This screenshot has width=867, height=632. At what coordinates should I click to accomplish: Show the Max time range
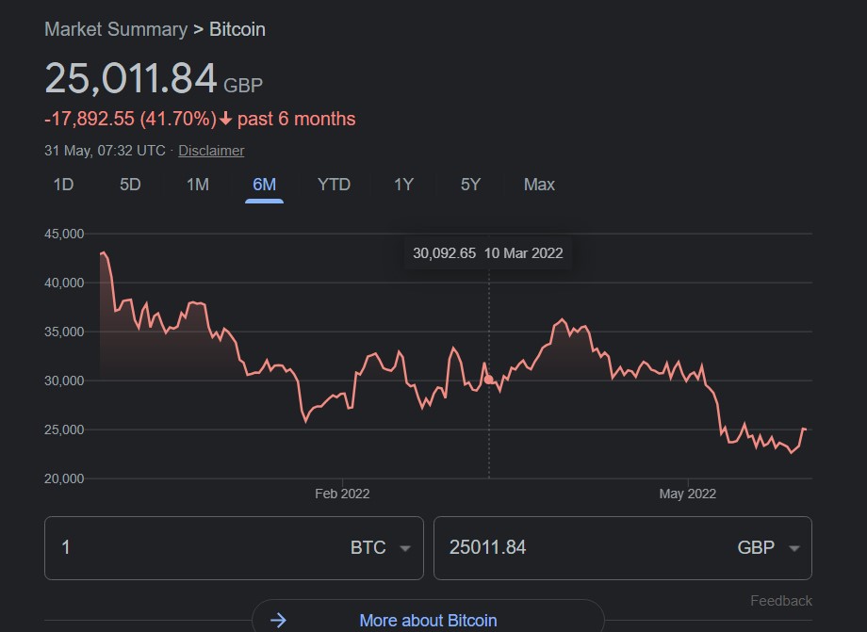click(x=539, y=185)
